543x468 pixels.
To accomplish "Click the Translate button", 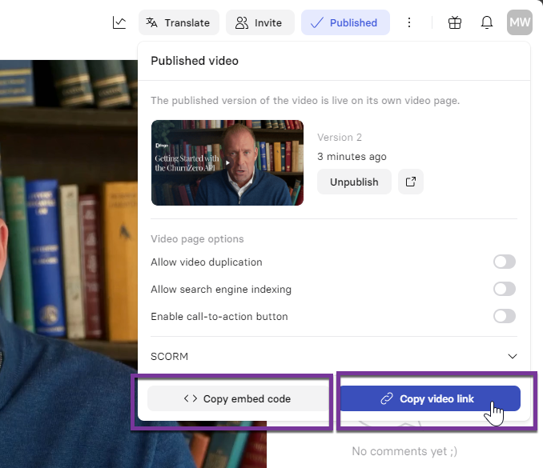I will pyautogui.click(x=179, y=23).
